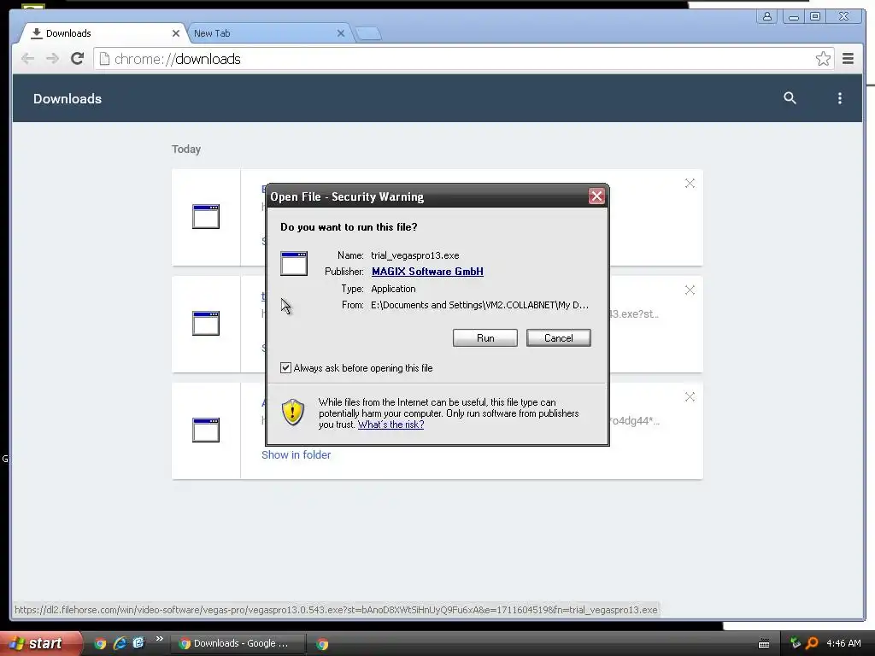The image size is (875, 656).
Task: Close the New Tab tab
Action: (x=341, y=33)
